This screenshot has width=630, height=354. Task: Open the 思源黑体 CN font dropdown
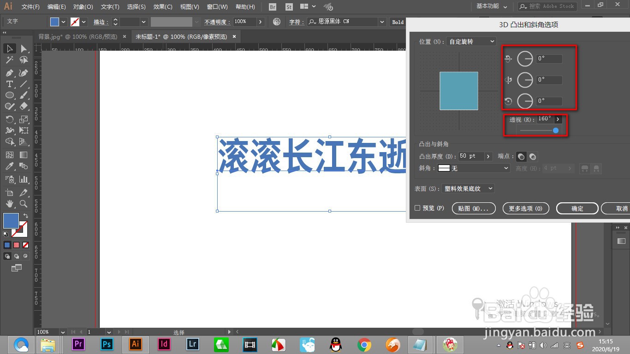(x=382, y=22)
